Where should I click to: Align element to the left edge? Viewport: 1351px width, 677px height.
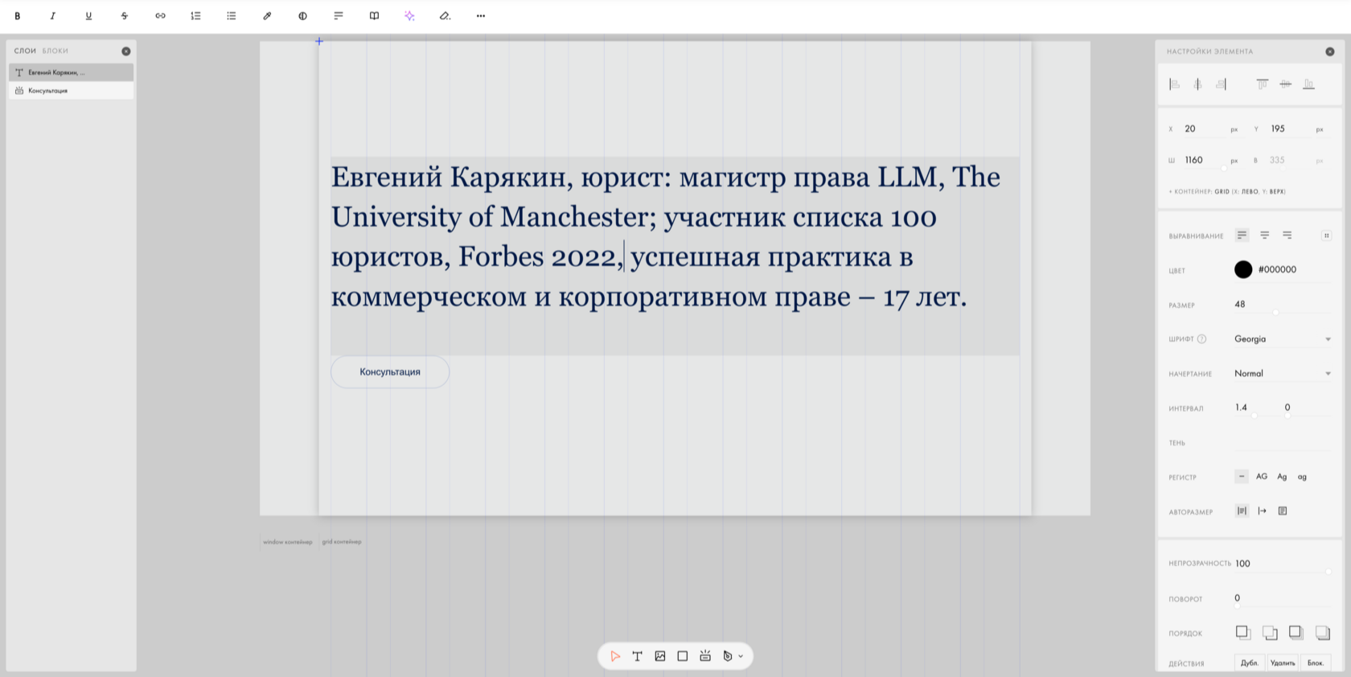pos(1174,84)
